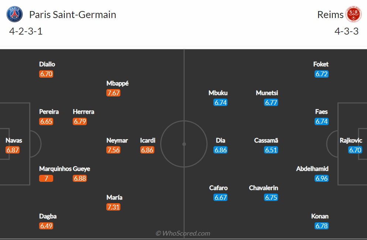This screenshot has width=367, height=240.
Task: Click the PSG 4-2-3-1 formation text
Action: [26, 31]
